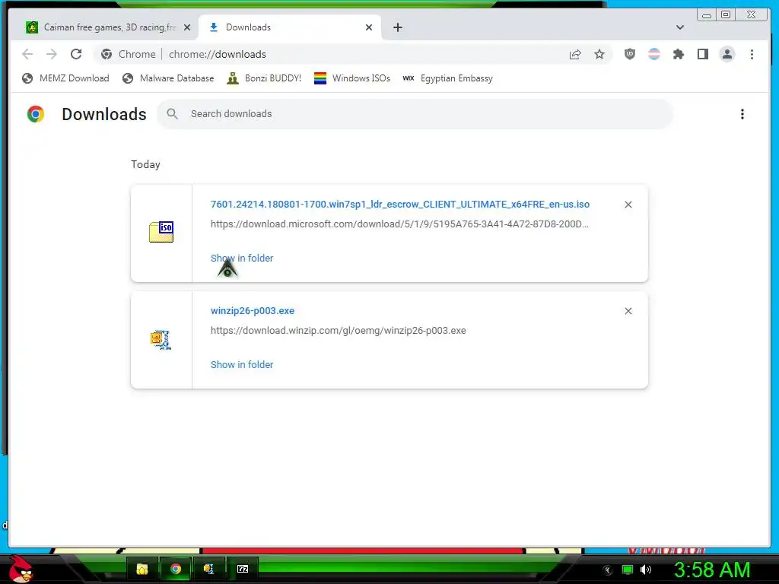The image size is (779, 584).
Task: Click the ISO file icon thumbnail
Action: click(x=161, y=232)
